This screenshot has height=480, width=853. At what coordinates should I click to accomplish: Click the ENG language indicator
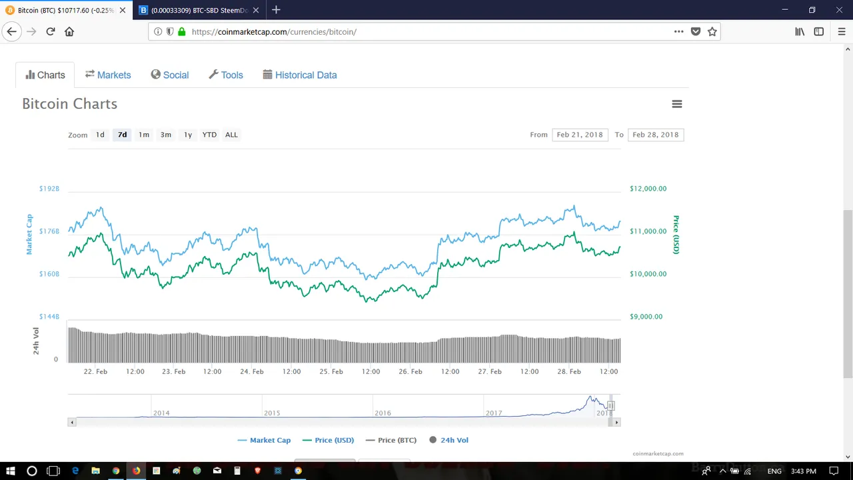click(774, 471)
